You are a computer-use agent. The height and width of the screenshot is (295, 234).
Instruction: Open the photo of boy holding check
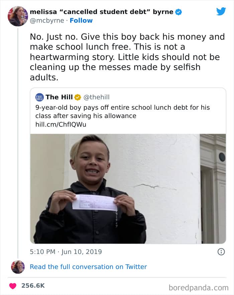click(128, 189)
